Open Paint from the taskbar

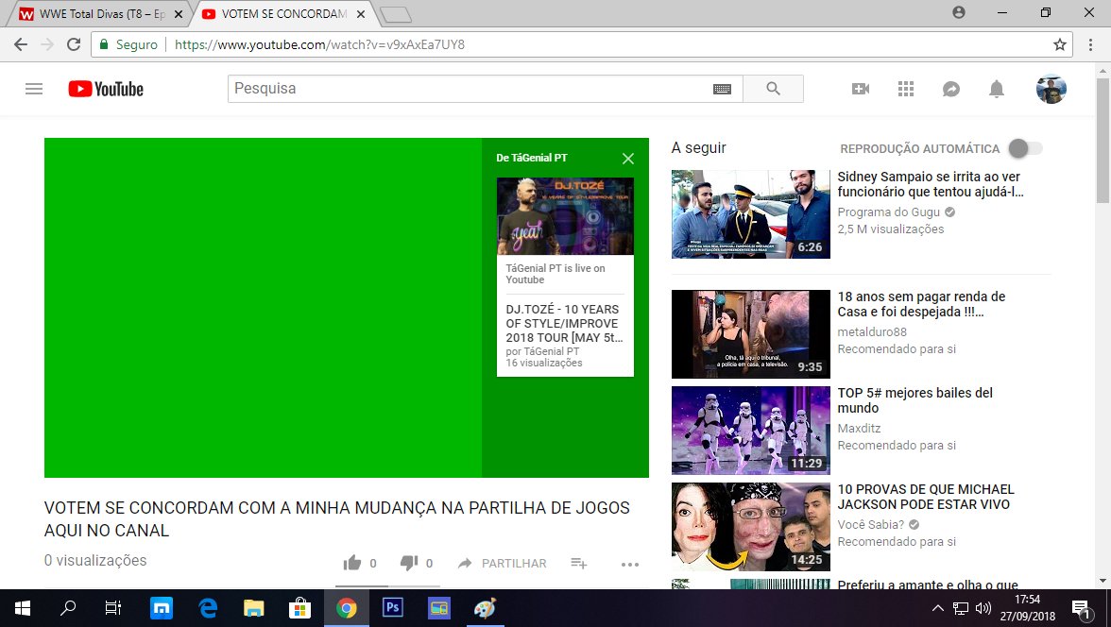pyautogui.click(x=485, y=608)
